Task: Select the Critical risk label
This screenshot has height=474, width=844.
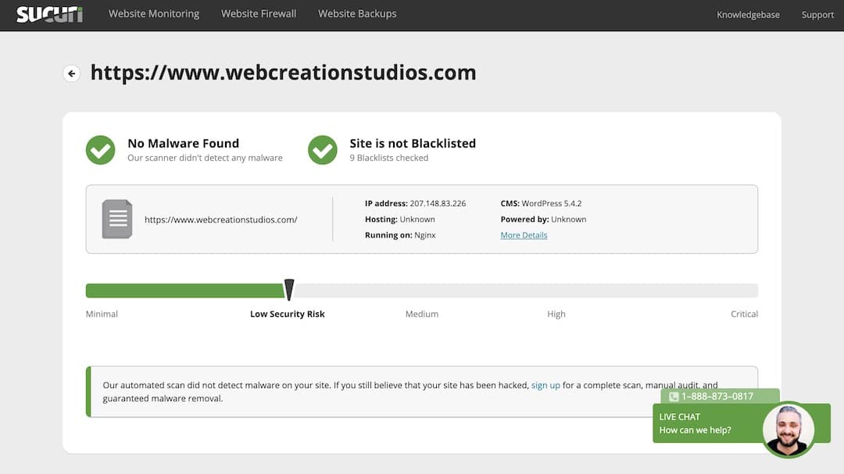Action: pyautogui.click(x=745, y=314)
